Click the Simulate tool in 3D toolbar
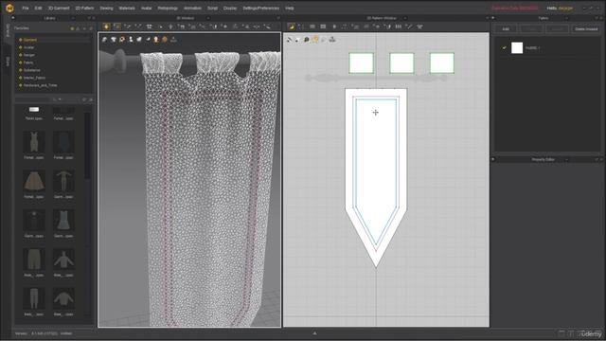The height and width of the screenshot is (341, 606). [x=106, y=27]
